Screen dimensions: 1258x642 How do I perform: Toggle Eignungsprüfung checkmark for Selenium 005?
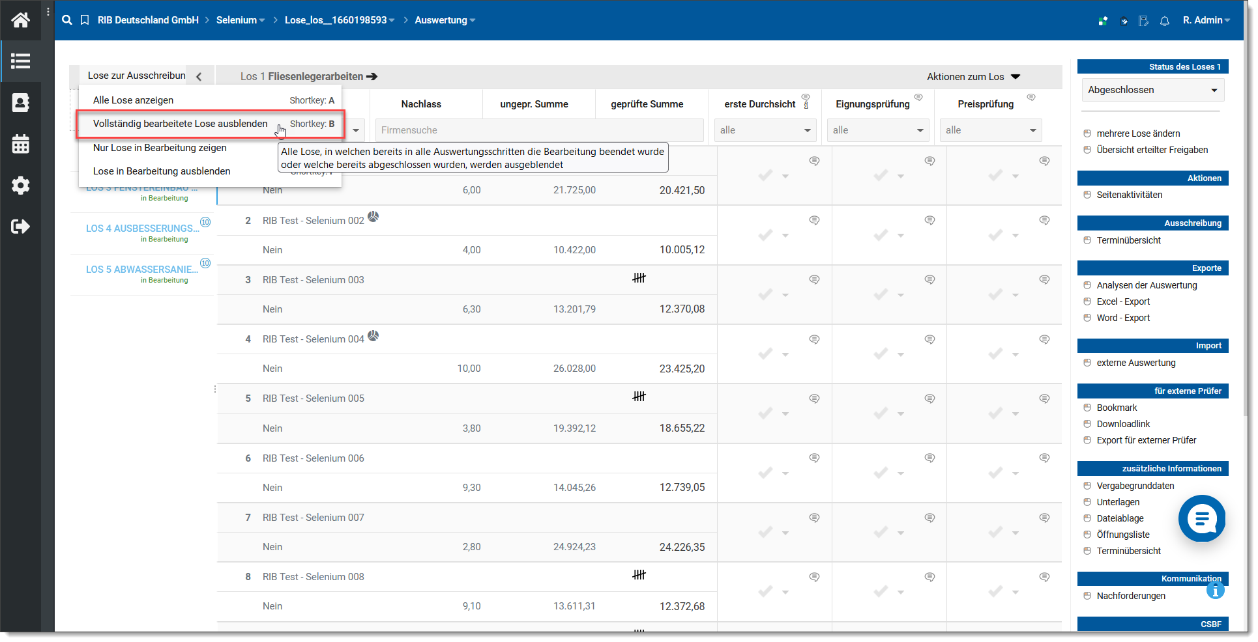pos(881,413)
